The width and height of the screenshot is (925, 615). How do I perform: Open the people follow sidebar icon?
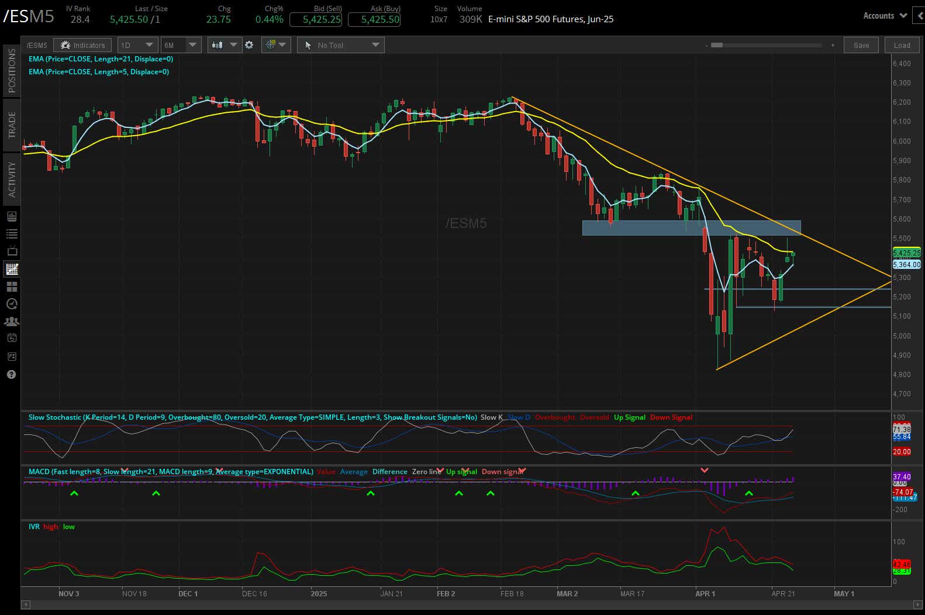coord(12,322)
